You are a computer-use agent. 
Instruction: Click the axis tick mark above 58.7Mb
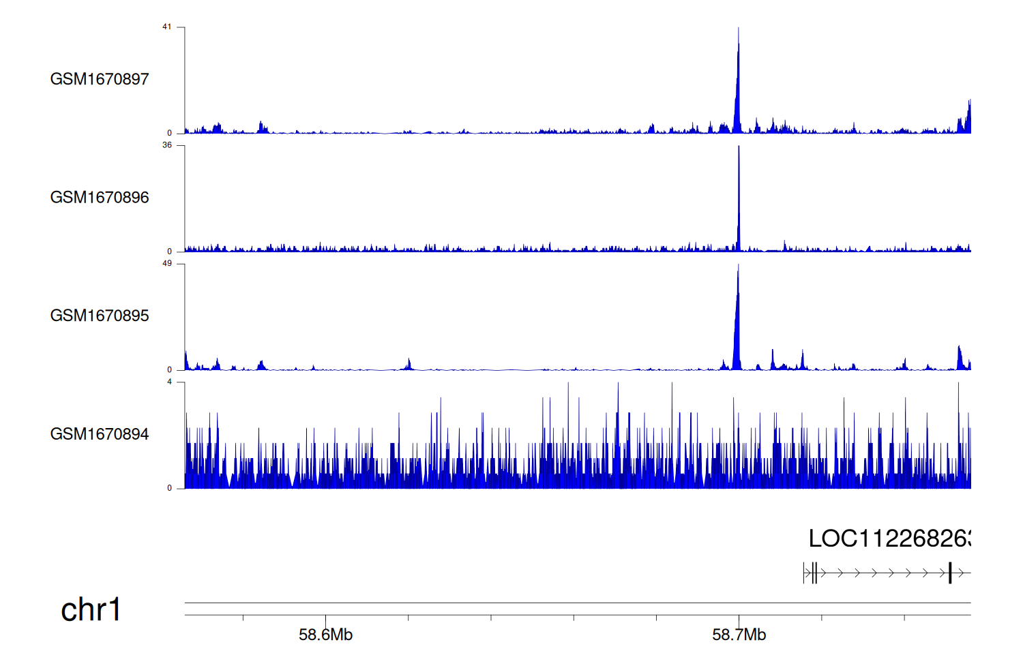[739, 618]
